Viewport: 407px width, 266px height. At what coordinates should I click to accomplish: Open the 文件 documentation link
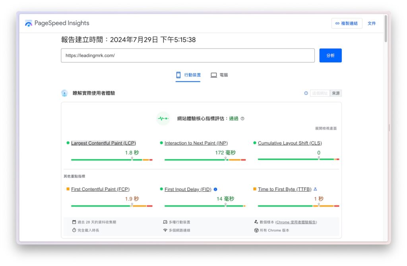pyautogui.click(x=372, y=23)
